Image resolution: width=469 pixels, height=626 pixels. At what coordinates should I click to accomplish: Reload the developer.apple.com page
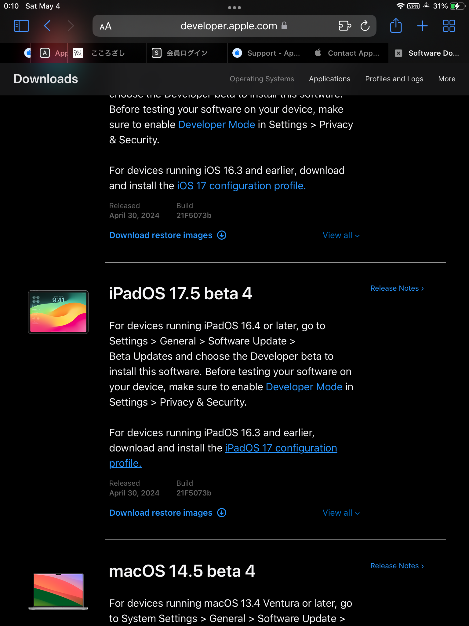365,26
